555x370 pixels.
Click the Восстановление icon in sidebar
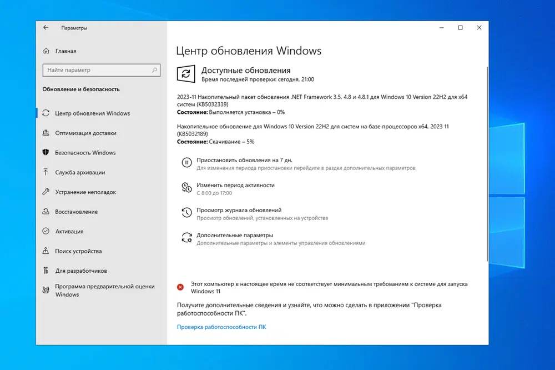coord(46,211)
